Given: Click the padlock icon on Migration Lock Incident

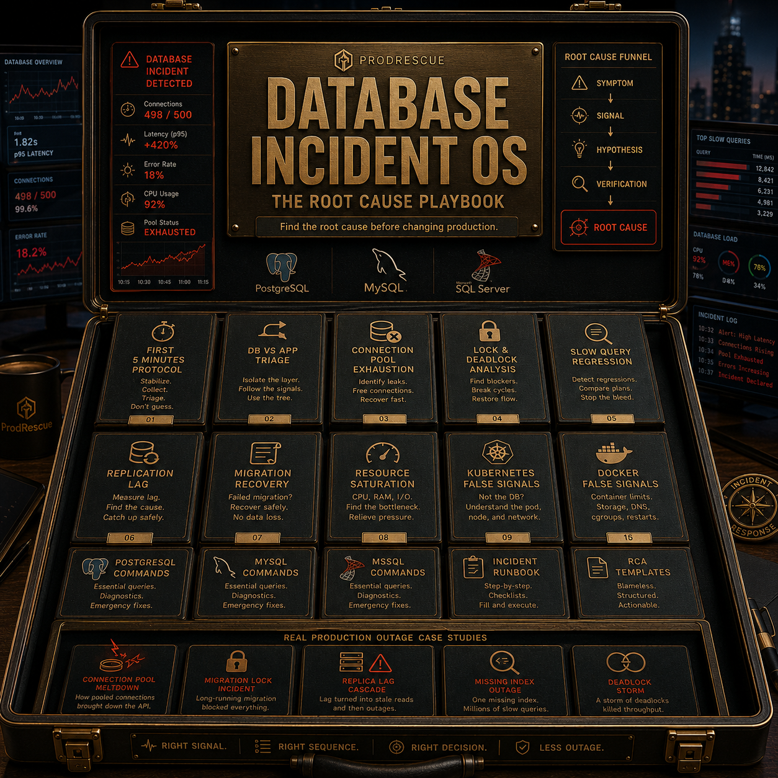Looking at the screenshot, I should [x=237, y=661].
